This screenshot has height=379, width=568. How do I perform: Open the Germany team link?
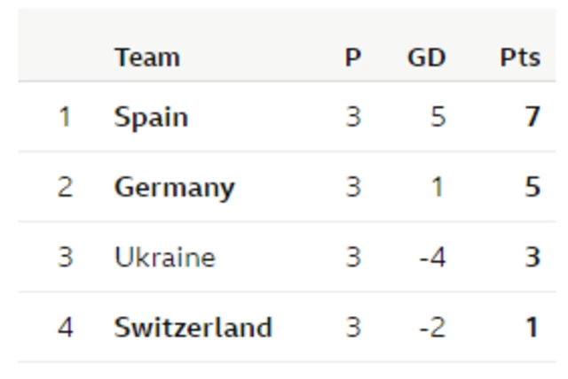point(175,188)
